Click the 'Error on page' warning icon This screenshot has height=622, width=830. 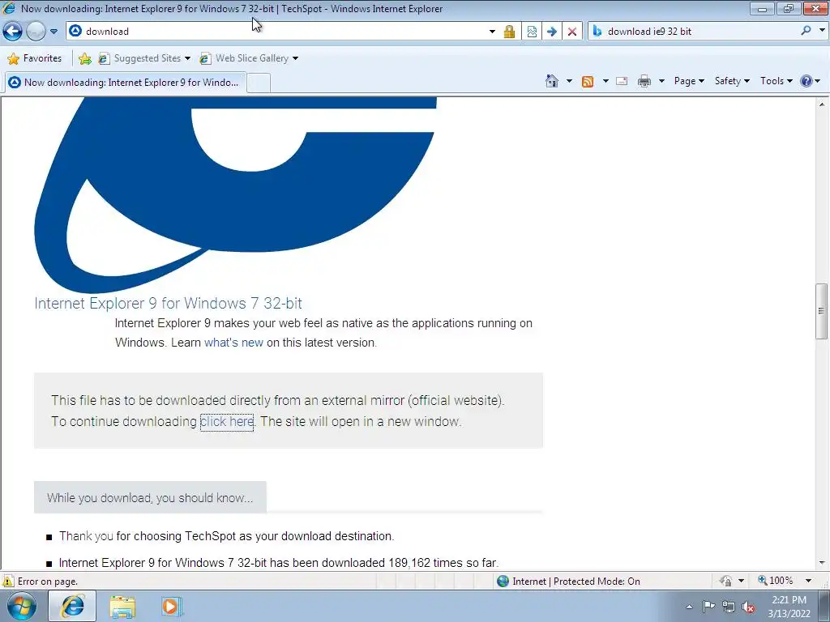(8, 581)
